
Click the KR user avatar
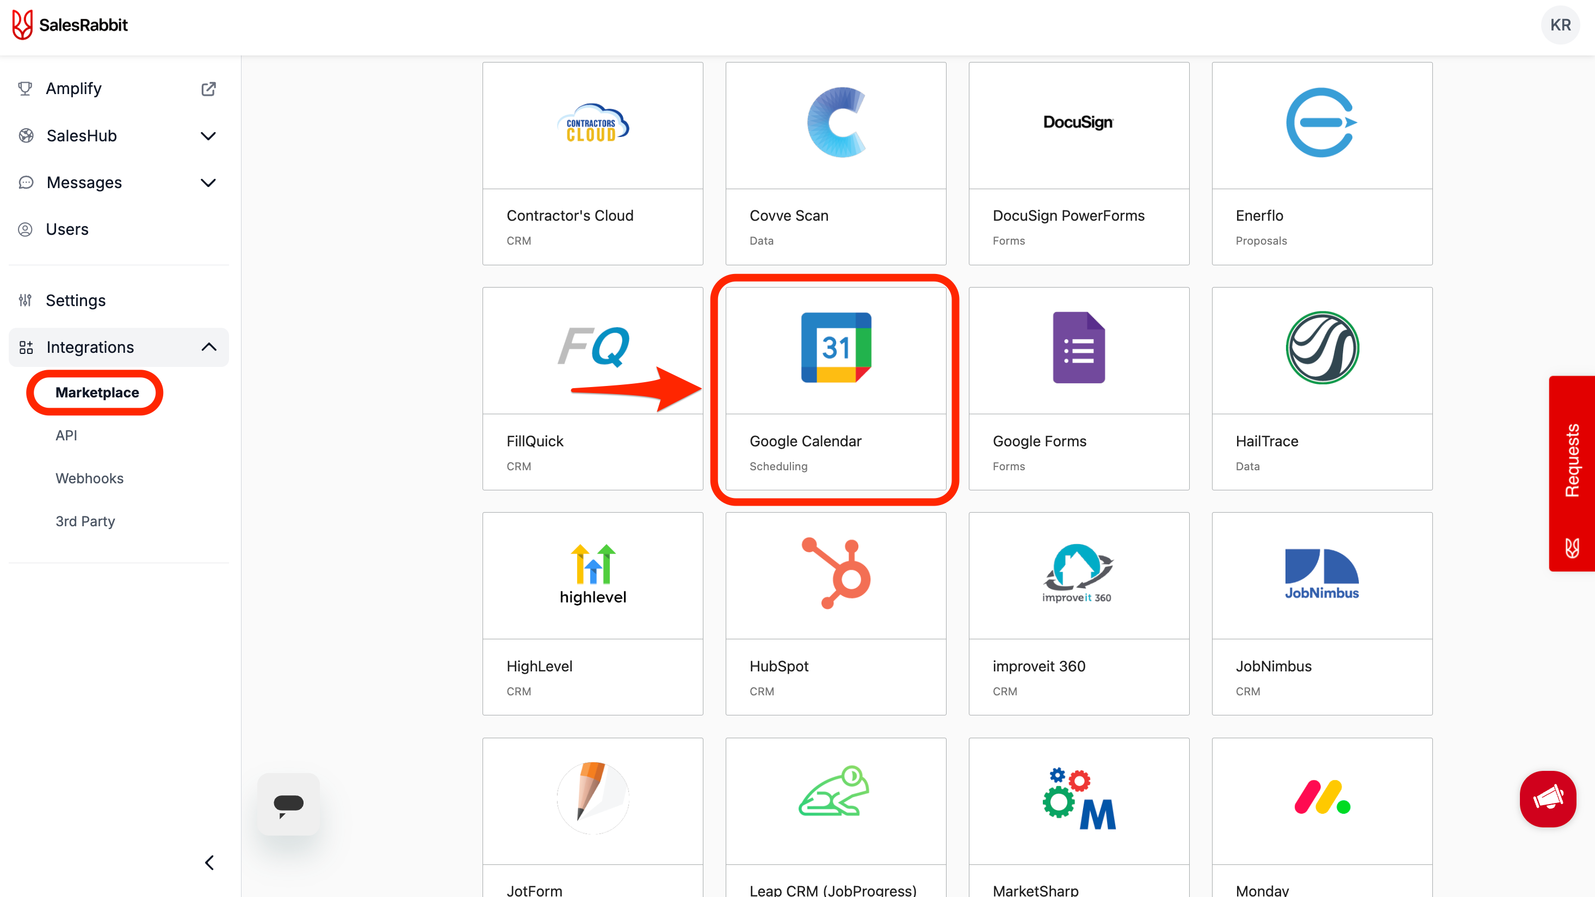pos(1560,25)
